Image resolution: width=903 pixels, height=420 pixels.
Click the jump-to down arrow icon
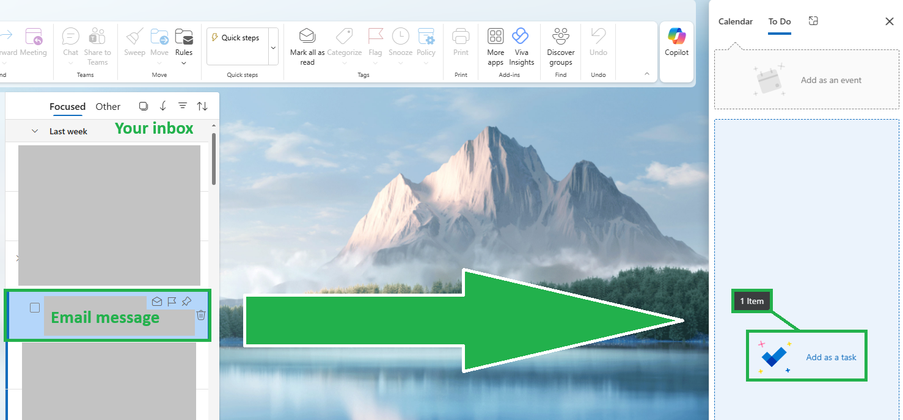(x=163, y=106)
